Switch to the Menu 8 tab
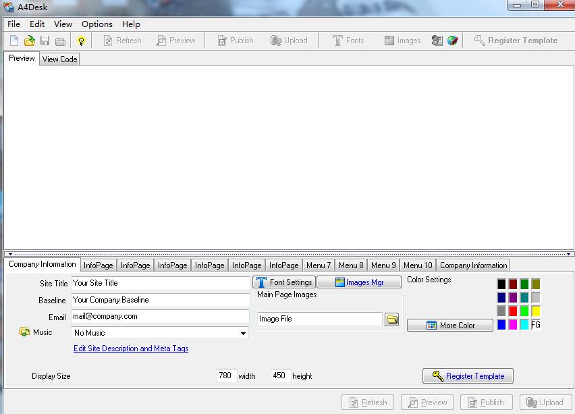 click(351, 265)
